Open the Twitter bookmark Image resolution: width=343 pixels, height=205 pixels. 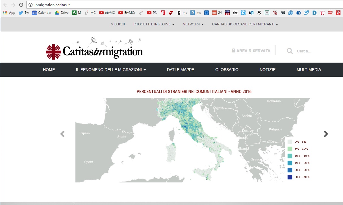[24, 13]
